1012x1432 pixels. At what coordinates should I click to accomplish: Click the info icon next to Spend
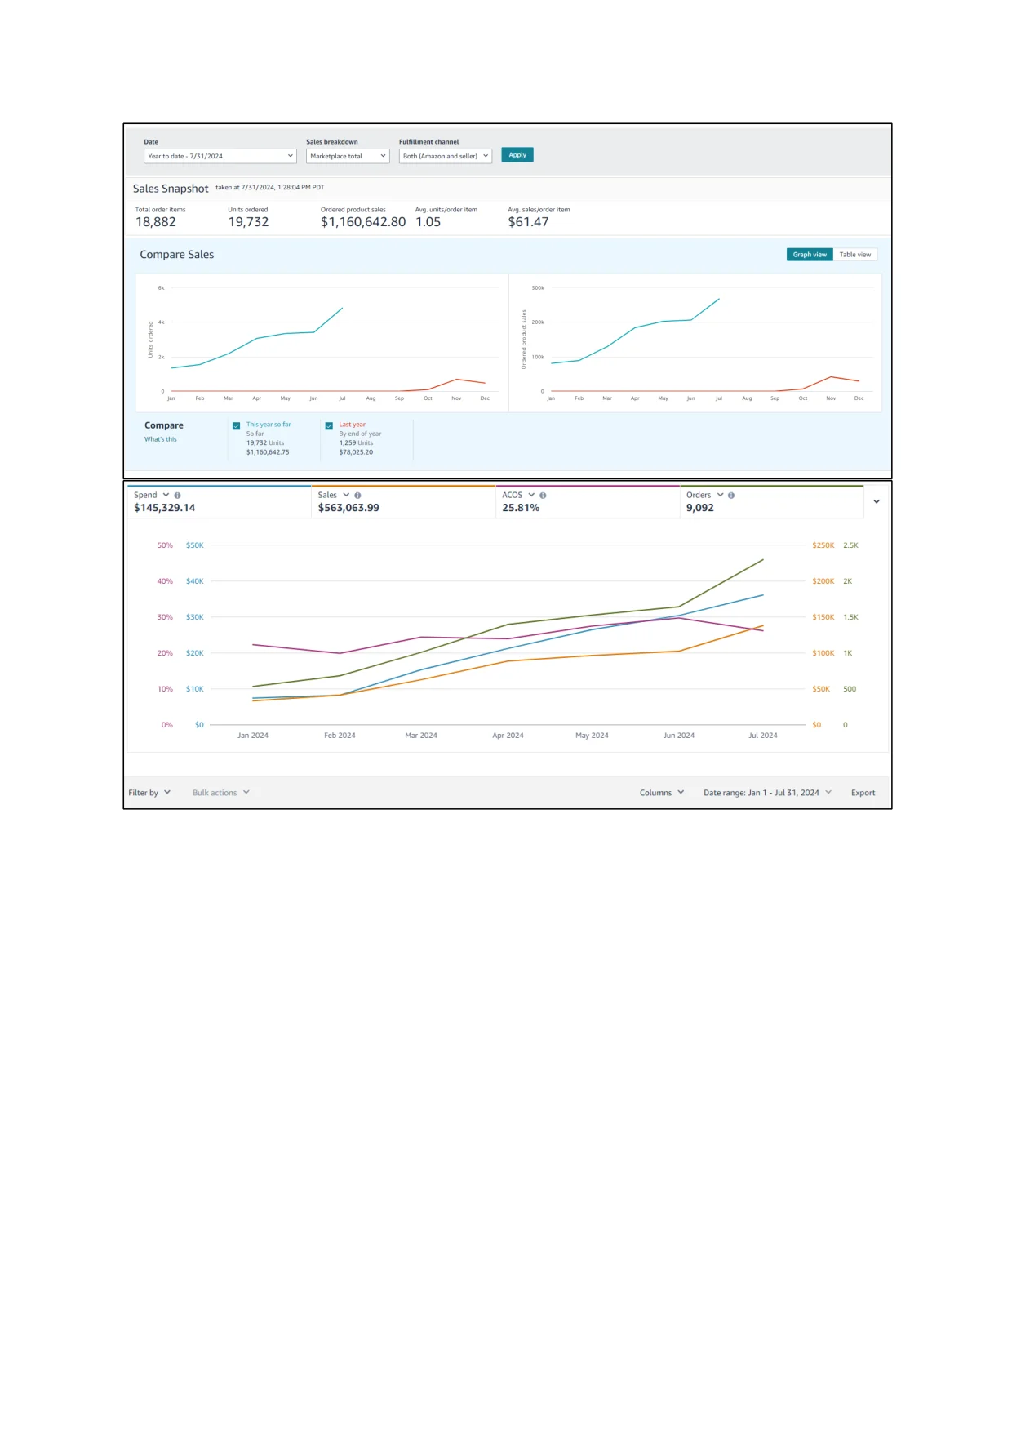click(x=177, y=496)
